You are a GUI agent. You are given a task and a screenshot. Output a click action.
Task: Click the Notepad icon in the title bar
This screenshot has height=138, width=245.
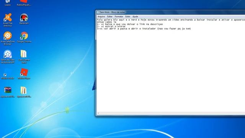click(x=98, y=12)
